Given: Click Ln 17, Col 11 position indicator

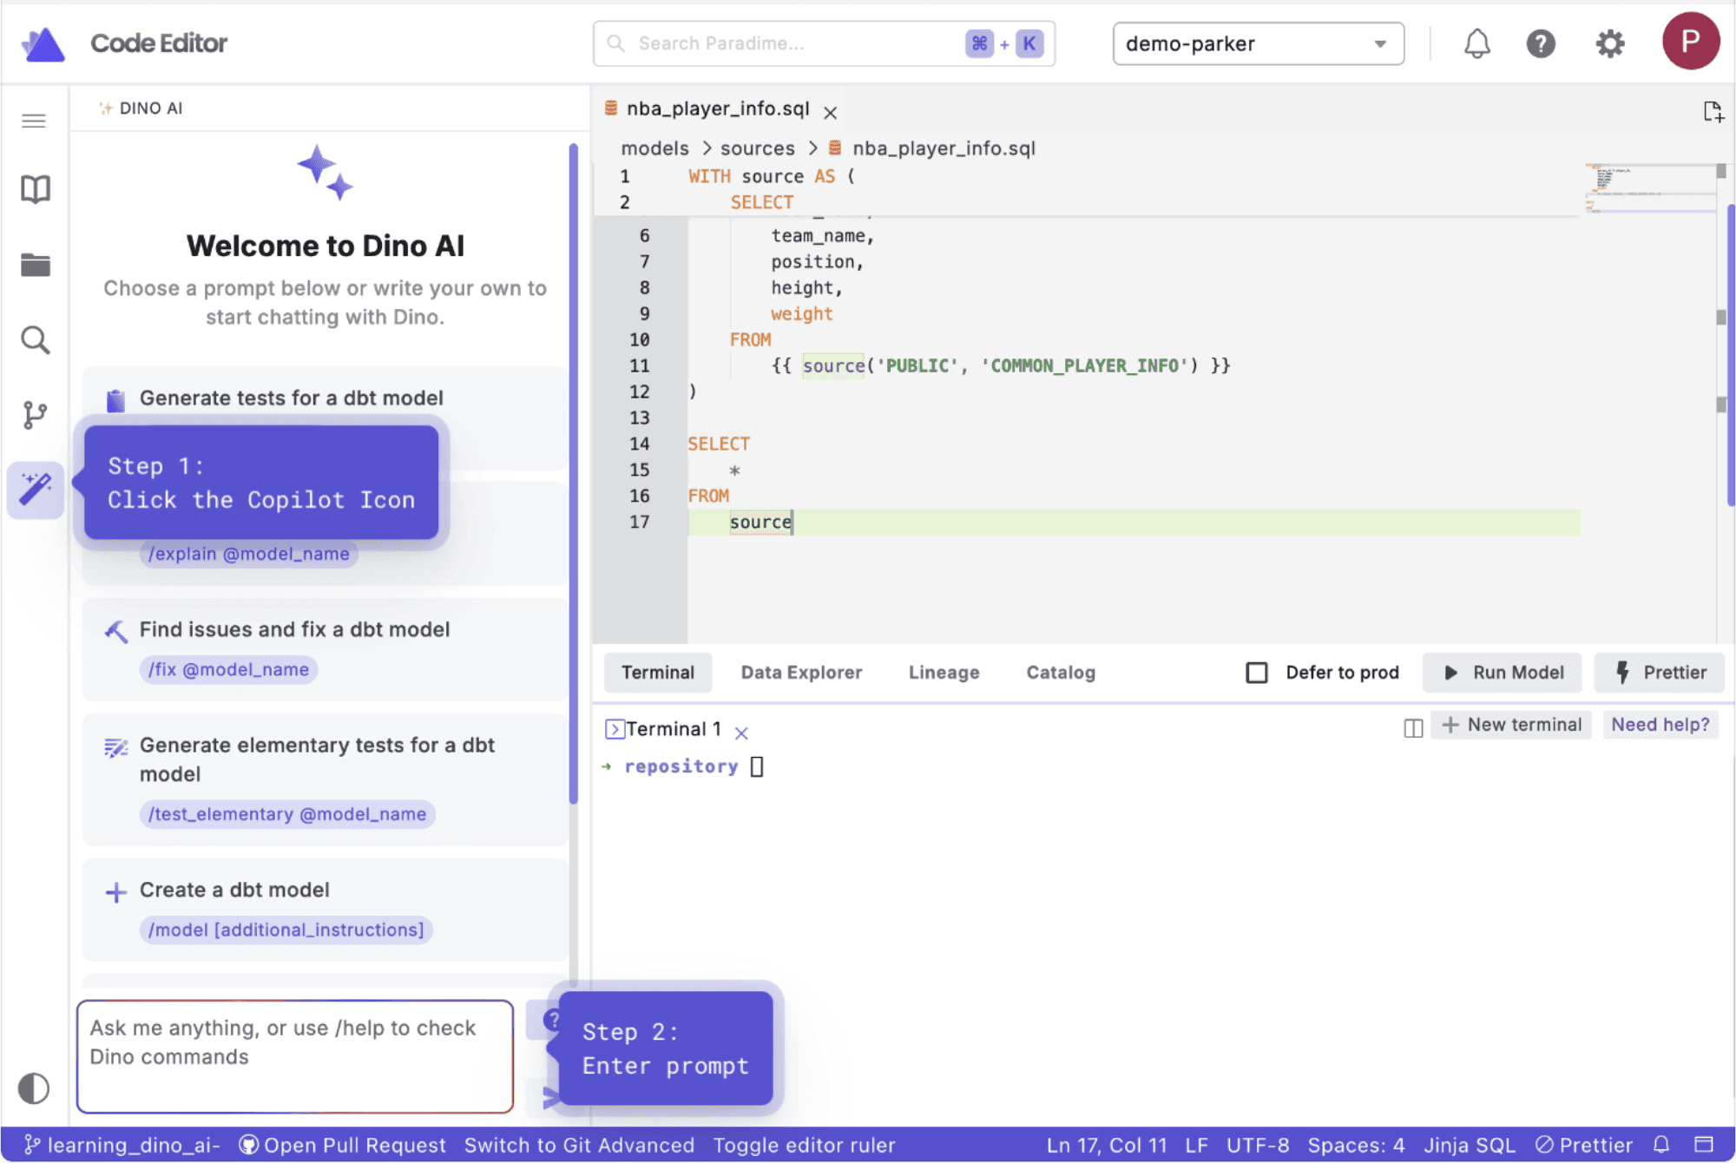Looking at the screenshot, I should (1107, 1145).
